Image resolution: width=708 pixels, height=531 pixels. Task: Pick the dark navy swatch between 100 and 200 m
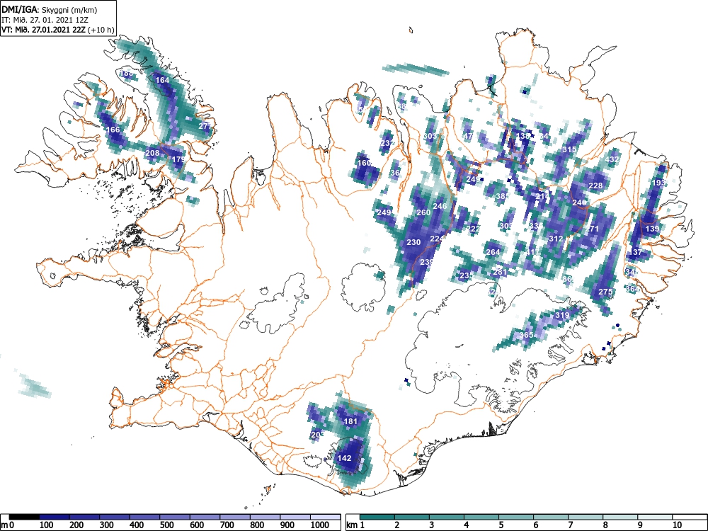(55, 517)
